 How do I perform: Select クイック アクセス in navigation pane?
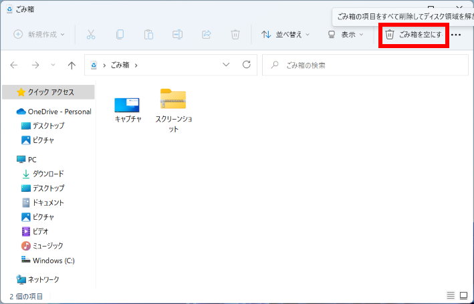click(x=48, y=92)
